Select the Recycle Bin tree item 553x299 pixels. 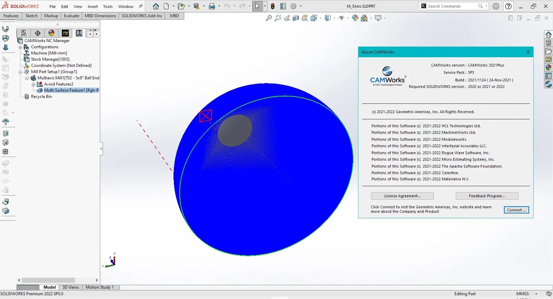coord(41,97)
